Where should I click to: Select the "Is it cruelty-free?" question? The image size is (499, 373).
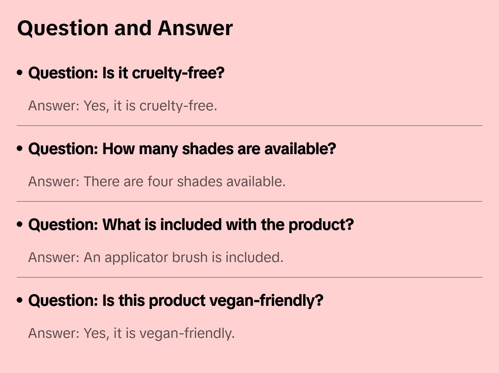pos(126,73)
